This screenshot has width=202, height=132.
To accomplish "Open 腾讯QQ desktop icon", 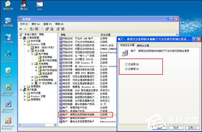I will point(24,5).
